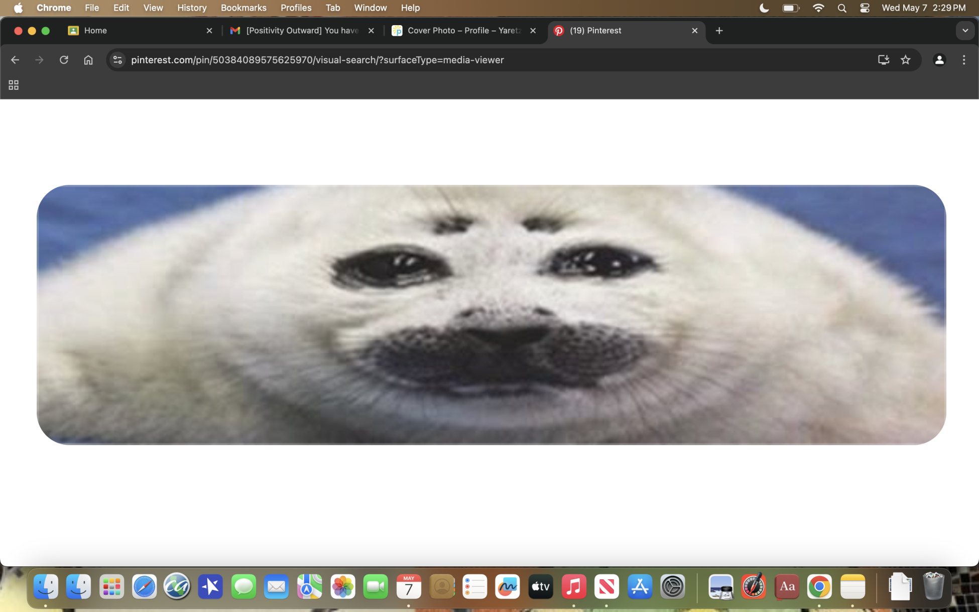
Task: Open the Help menu
Action: (x=410, y=8)
